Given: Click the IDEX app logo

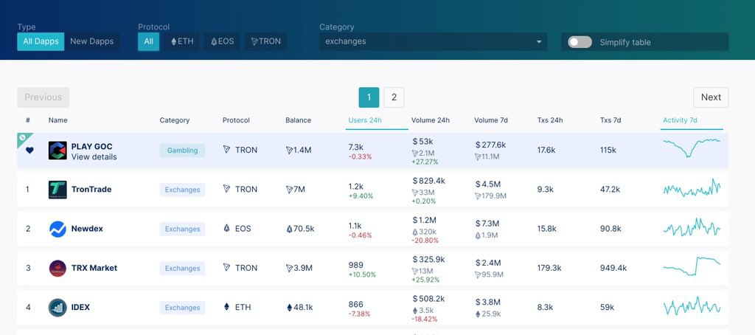Looking at the screenshot, I should (x=58, y=308).
